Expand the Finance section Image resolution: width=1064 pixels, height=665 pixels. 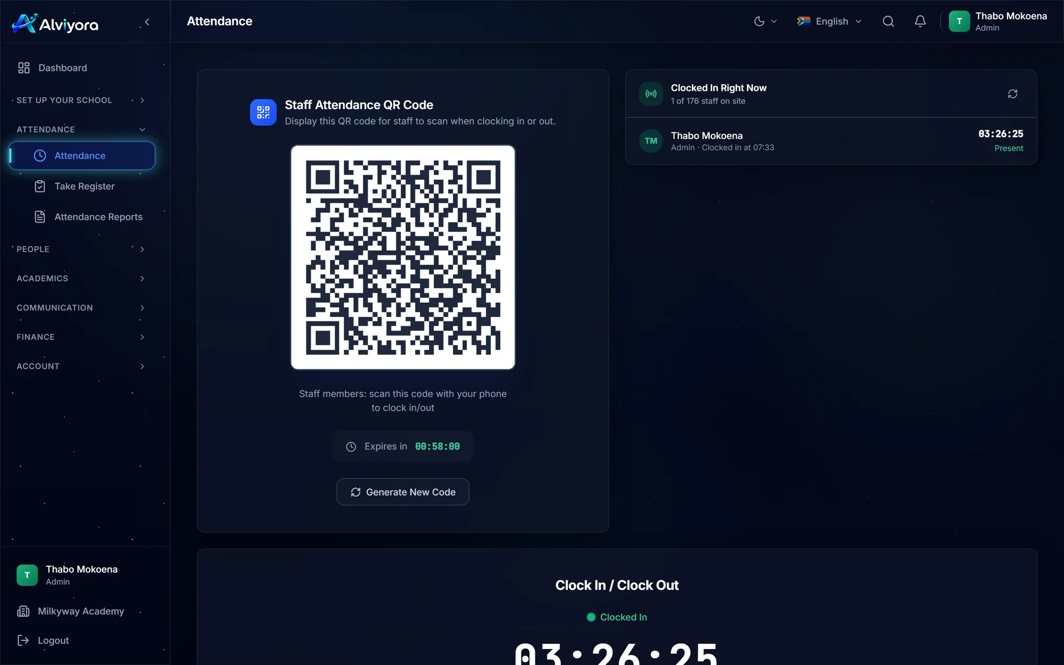80,337
